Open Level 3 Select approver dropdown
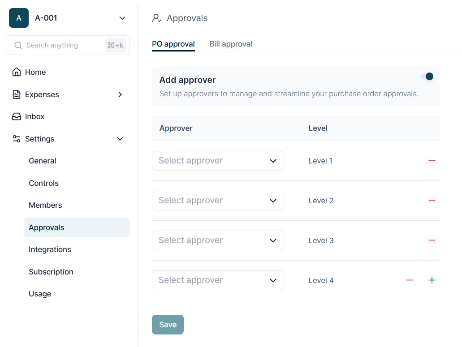462x347 pixels. 218,240
